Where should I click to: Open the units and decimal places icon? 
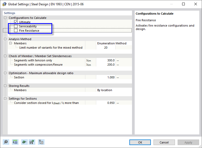15,142
